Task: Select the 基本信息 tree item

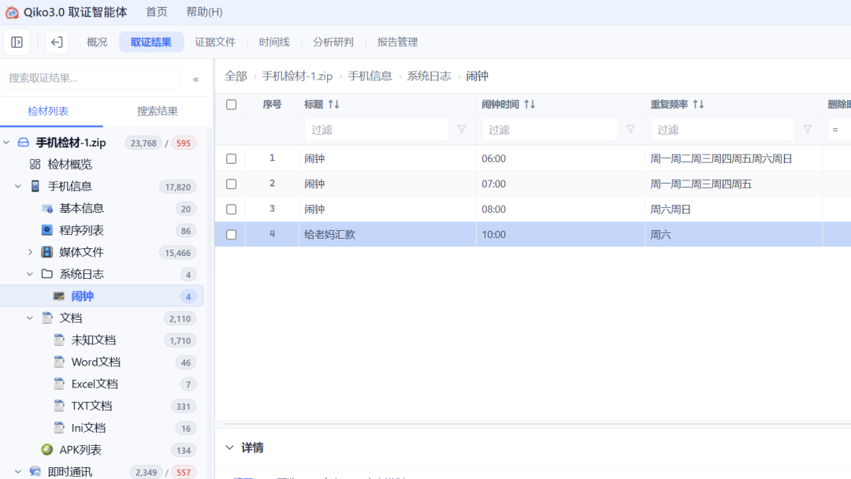Action: pos(81,208)
